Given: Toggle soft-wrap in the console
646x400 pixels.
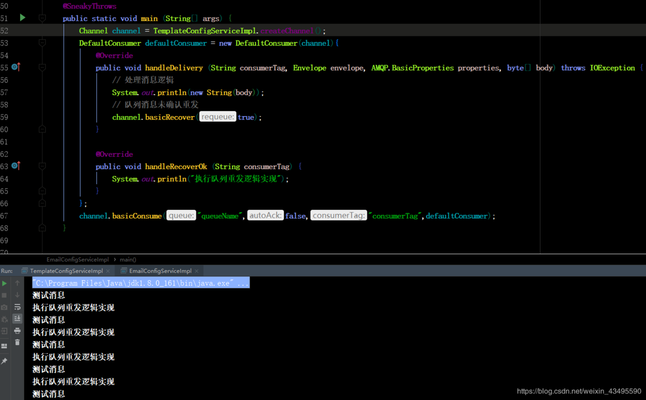Looking at the screenshot, I should (x=17, y=307).
